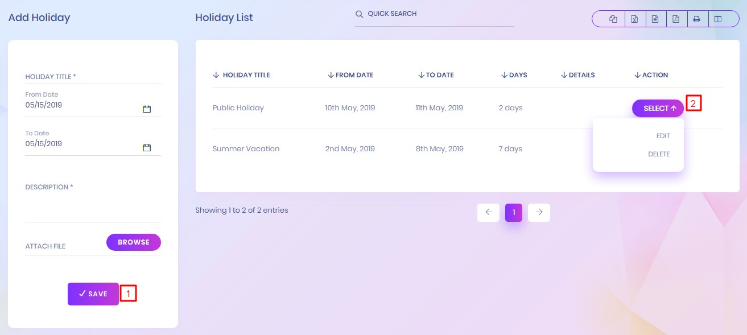This screenshot has width=747, height=335.
Task: Export holiday list as CSV file
Action: click(655, 19)
